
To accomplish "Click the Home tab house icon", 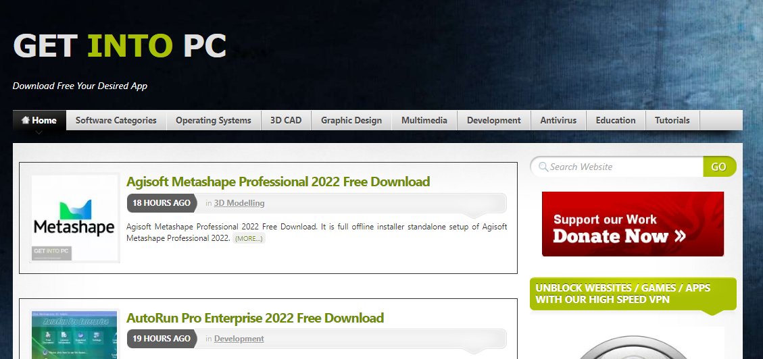I will tap(26, 121).
